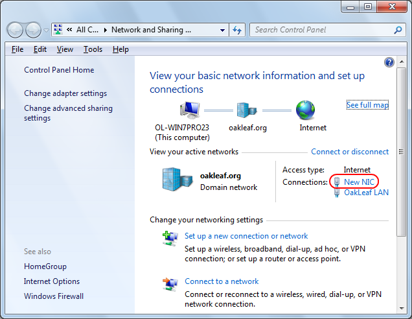Click the Connect to a network icon
The width and height of the screenshot is (412, 319).
pos(170,285)
